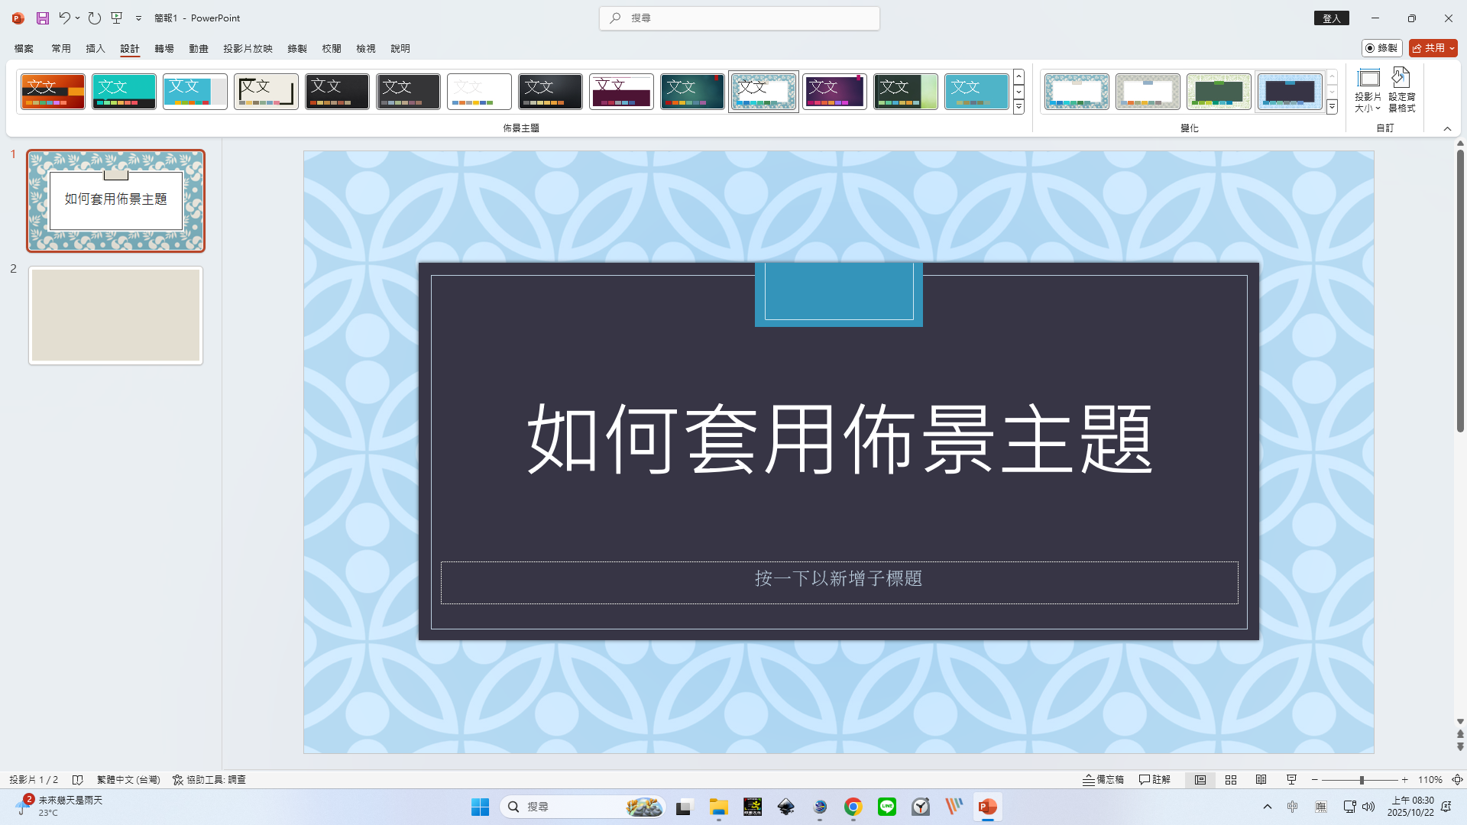Image resolution: width=1467 pixels, height=825 pixels.
Task: Click the Redo icon in quick access
Action: (94, 18)
